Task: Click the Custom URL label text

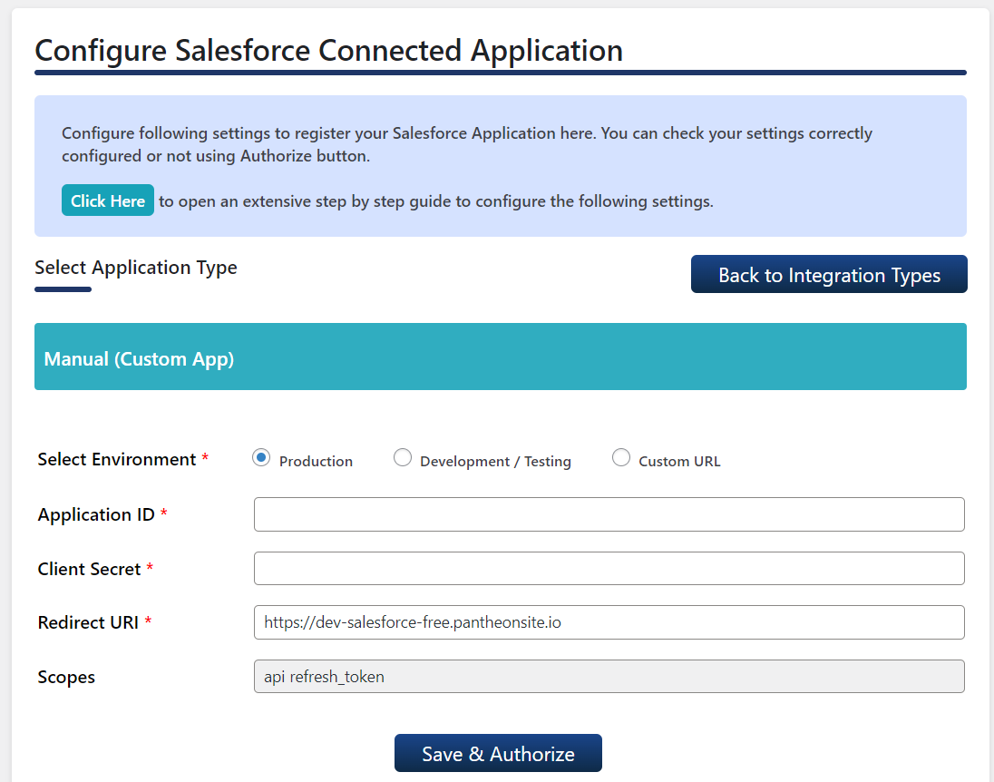Action: (679, 461)
